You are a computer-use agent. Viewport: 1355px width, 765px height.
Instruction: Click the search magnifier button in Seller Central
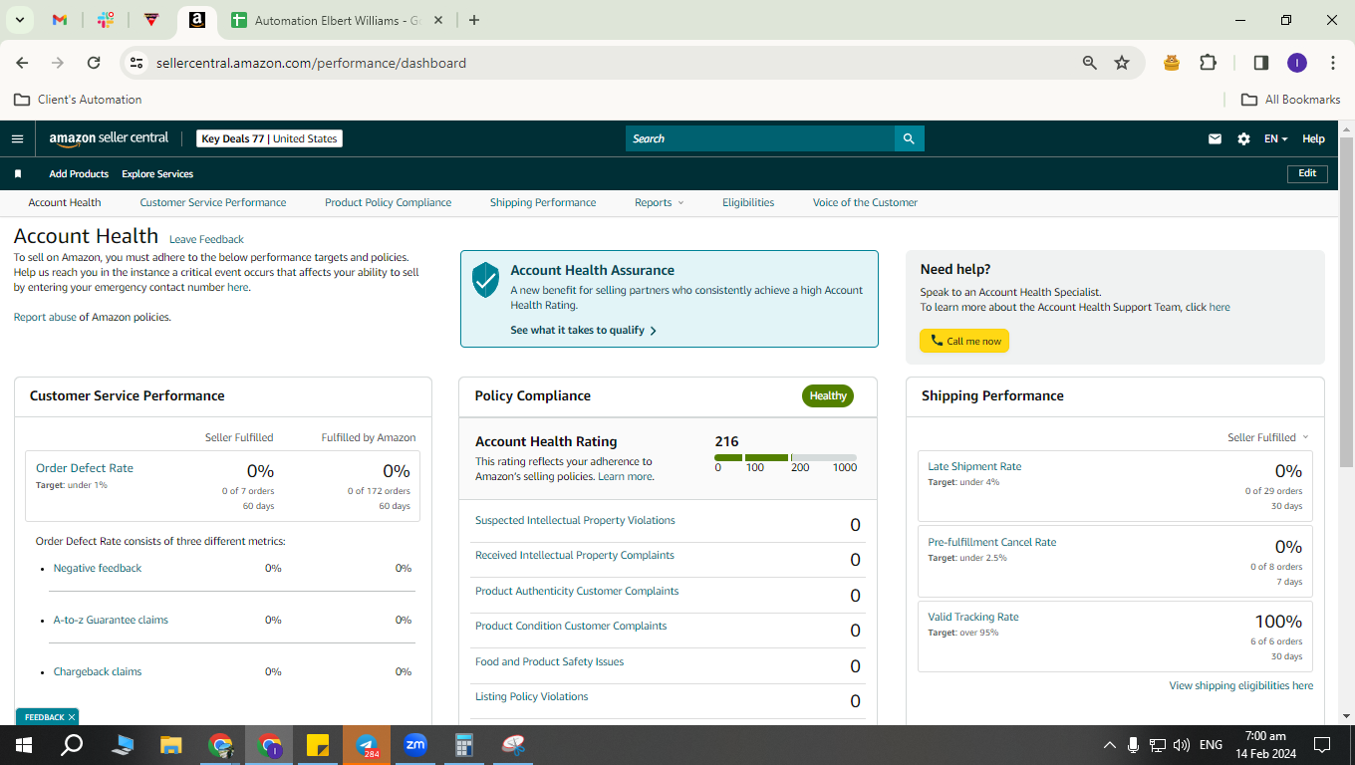(909, 138)
